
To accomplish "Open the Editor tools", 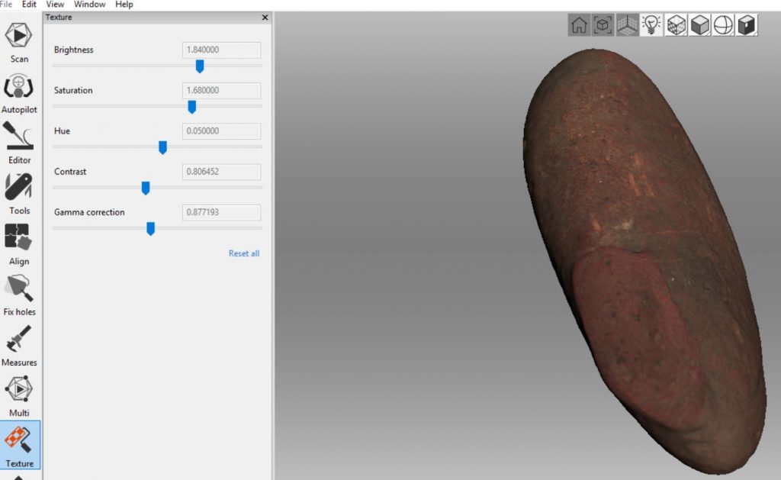I will click(19, 142).
